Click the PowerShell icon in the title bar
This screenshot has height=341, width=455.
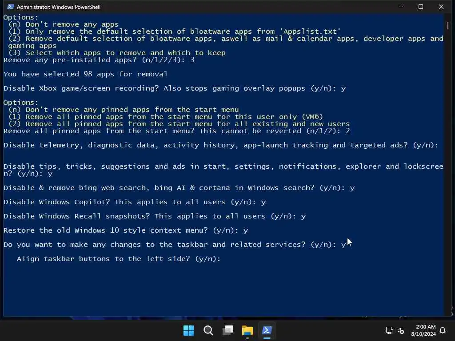pyautogui.click(x=11, y=7)
